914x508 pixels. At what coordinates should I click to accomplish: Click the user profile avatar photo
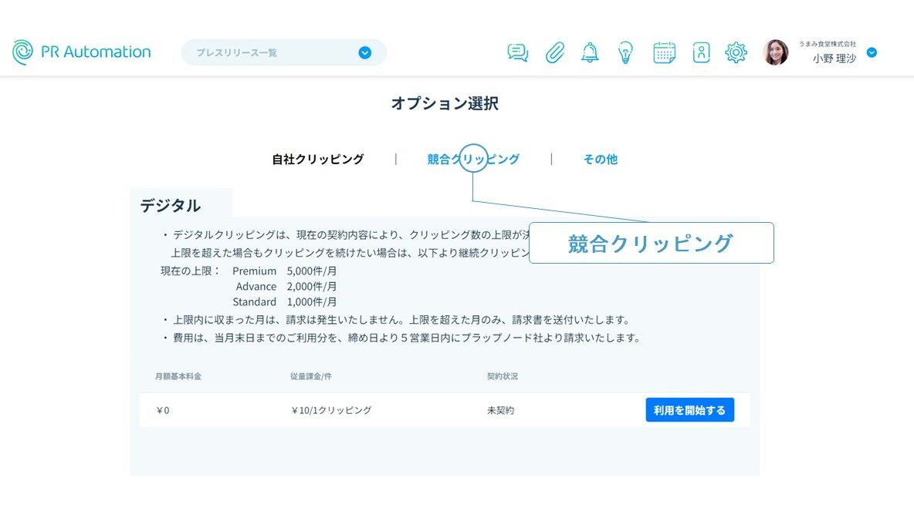(x=775, y=52)
